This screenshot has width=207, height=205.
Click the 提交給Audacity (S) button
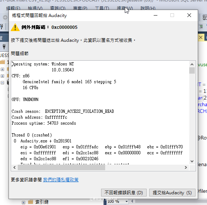[172, 192]
